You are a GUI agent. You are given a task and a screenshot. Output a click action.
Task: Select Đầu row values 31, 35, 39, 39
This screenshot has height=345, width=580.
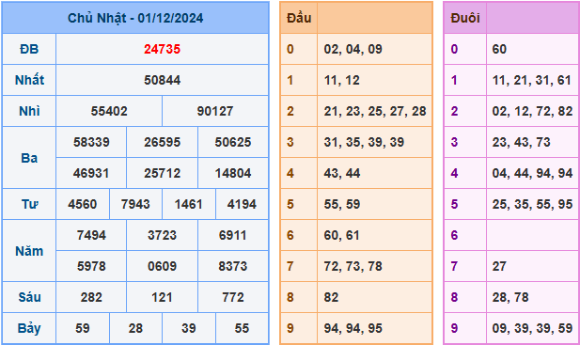tap(364, 142)
